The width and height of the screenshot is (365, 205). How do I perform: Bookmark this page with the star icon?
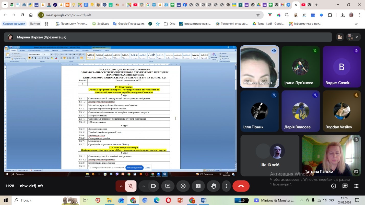[x=258, y=15]
